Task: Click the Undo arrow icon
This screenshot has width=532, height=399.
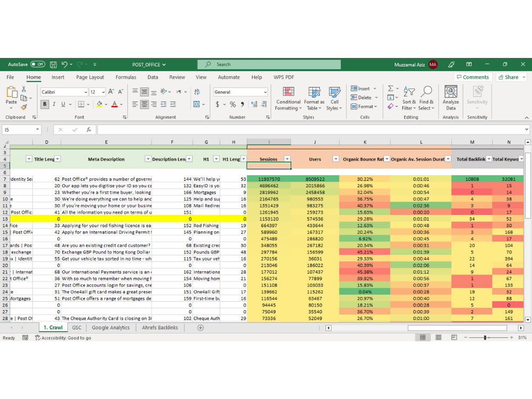Action: (x=64, y=64)
